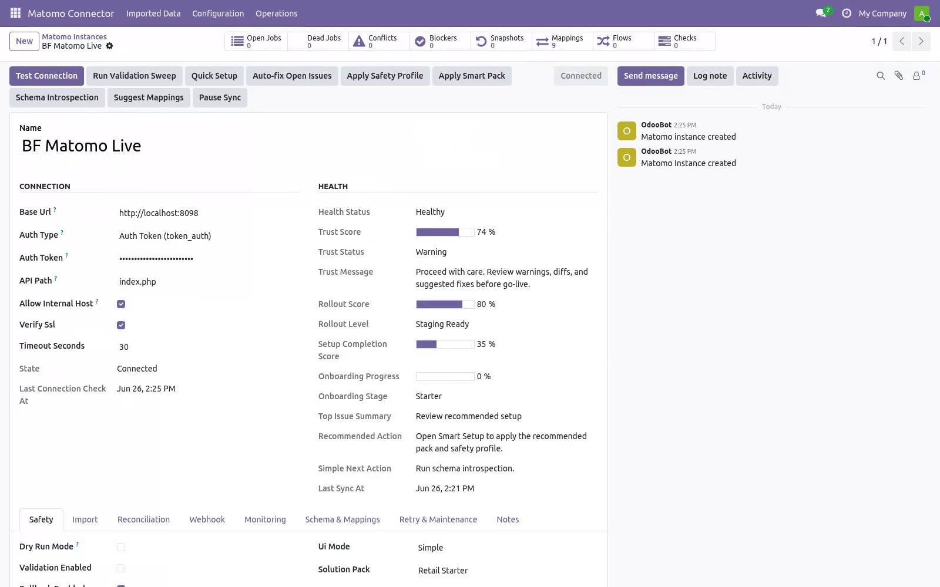Switch to the Import tab

[x=85, y=519]
